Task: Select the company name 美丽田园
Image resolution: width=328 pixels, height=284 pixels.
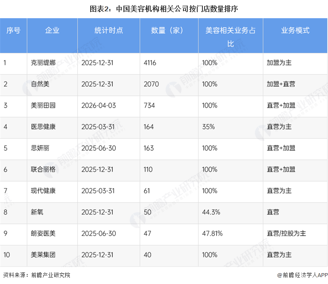Action: coord(43,105)
